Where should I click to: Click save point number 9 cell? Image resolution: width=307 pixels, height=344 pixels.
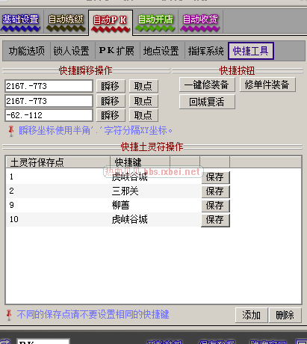12,205
